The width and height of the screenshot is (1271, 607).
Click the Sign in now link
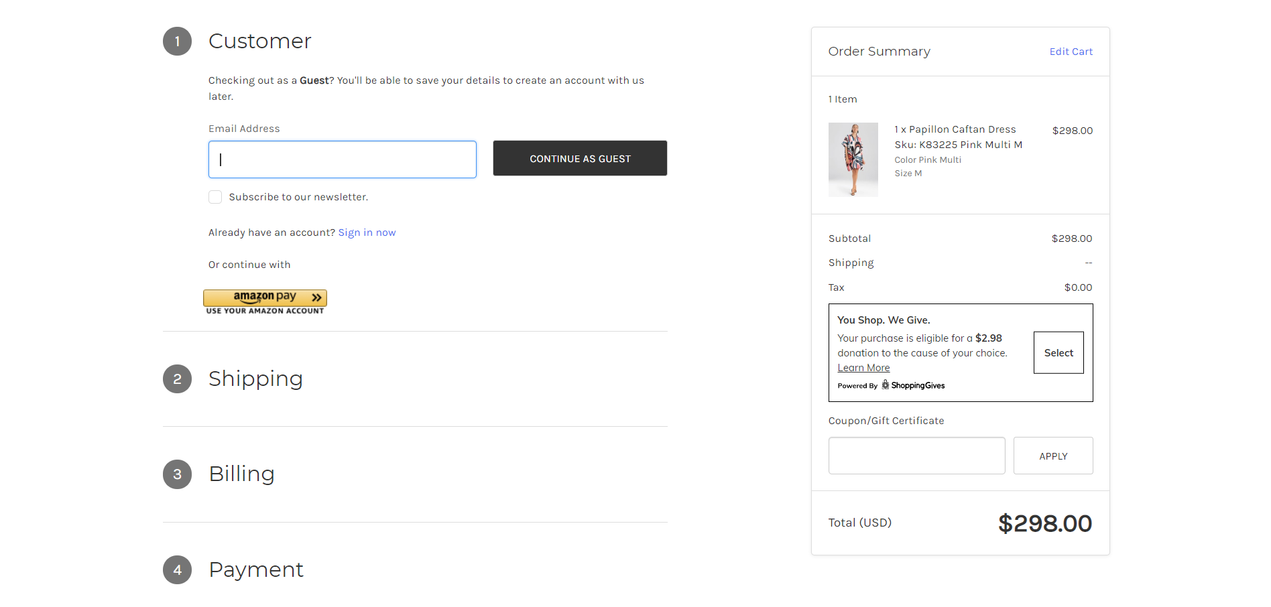pos(367,232)
